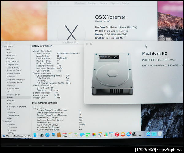Select FireWire in sidebar
This screenshot has width=184, height=153.
point(11,76)
